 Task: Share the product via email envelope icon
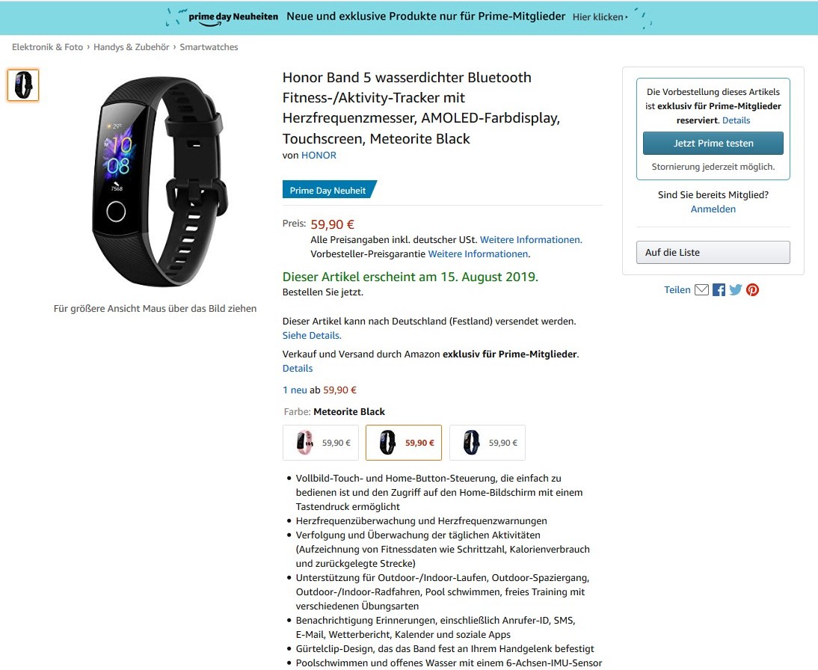[701, 289]
